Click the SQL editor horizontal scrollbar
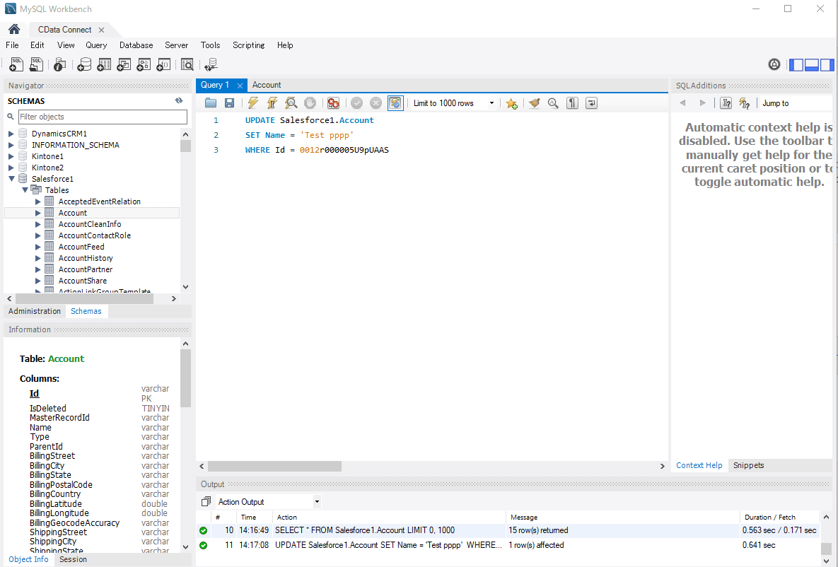This screenshot has width=838, height=567. tap(276, 467)
